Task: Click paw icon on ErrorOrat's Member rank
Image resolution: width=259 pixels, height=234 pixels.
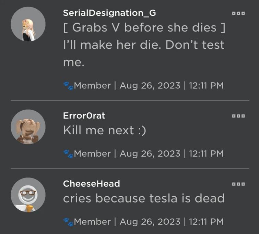Action: [x=68, y=154]
